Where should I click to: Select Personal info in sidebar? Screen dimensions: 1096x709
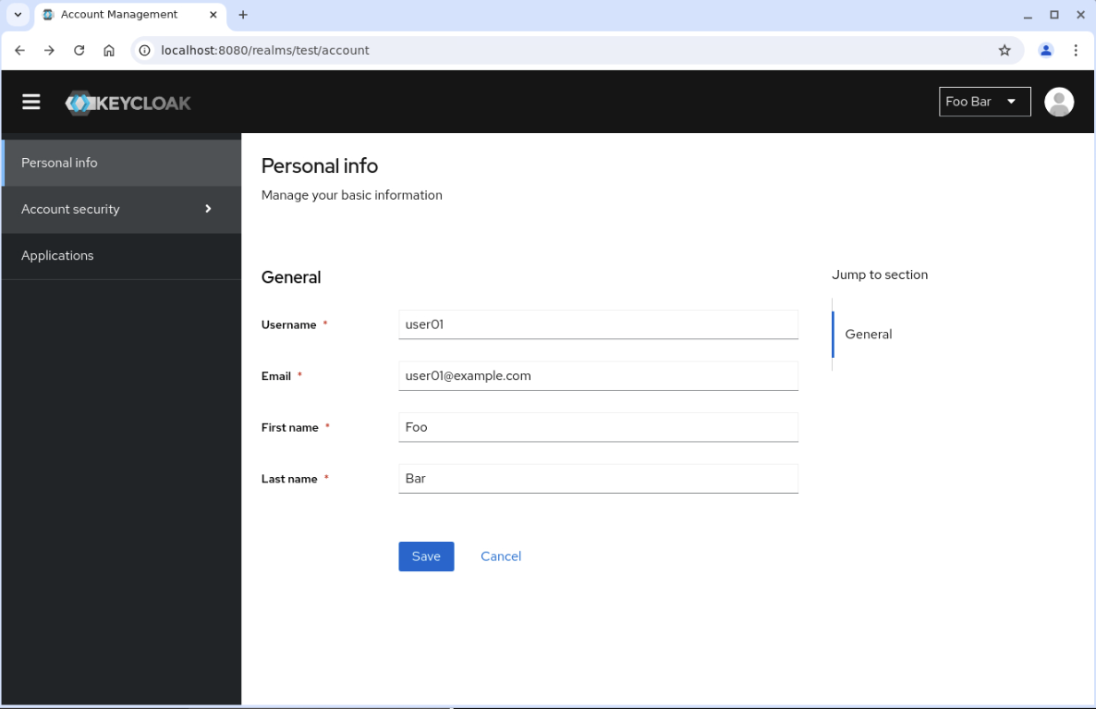(x=122, y=163)
